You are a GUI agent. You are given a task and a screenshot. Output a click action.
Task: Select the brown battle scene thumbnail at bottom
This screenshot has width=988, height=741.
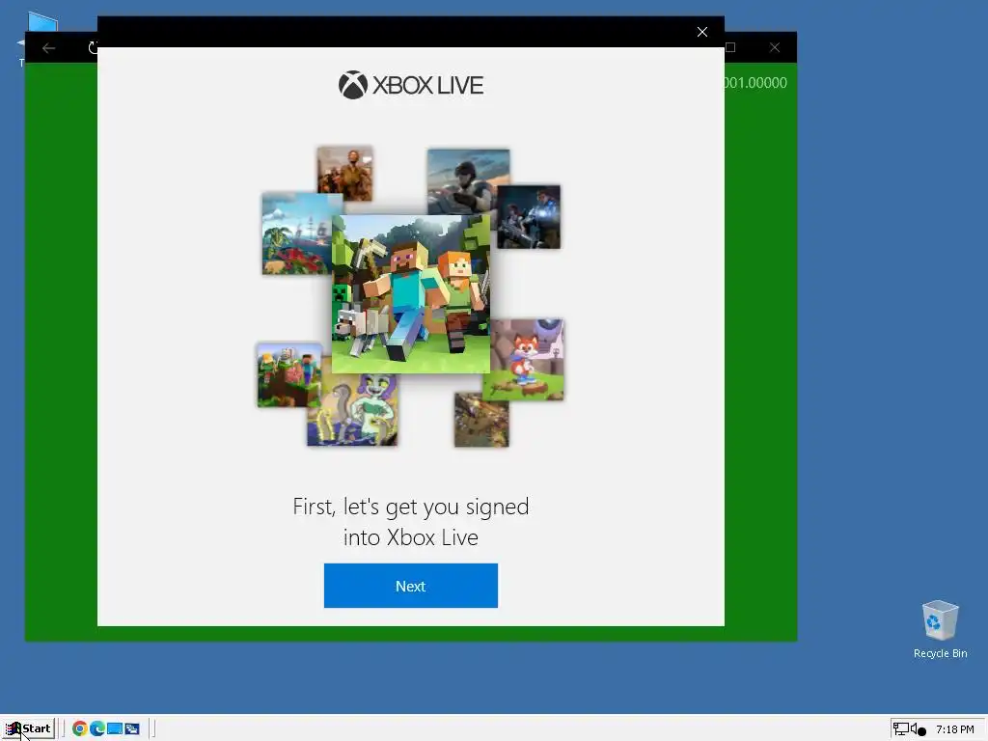tap(481, 420)
